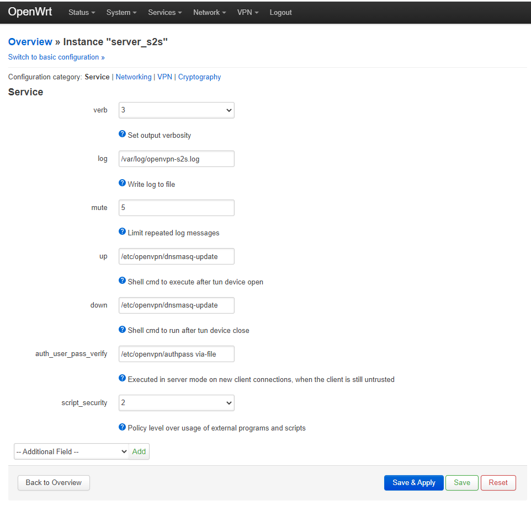Open the script_security dropdown
Viewport: 531px width, 506px height.
click(x=177, y=403)
